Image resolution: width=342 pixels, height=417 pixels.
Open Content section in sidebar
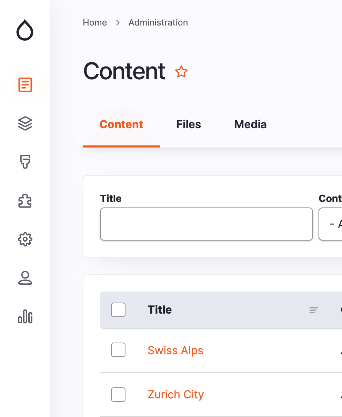25,85
